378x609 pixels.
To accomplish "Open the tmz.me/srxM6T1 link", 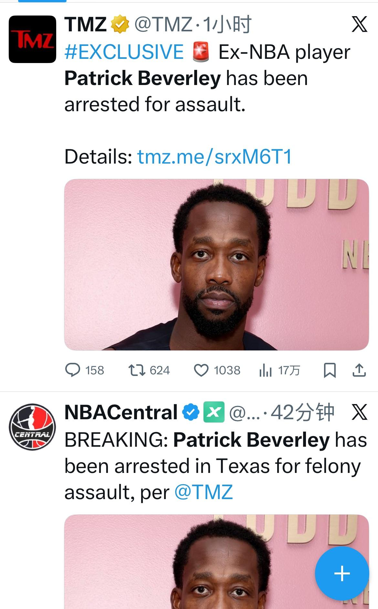I will pos(215,157).
